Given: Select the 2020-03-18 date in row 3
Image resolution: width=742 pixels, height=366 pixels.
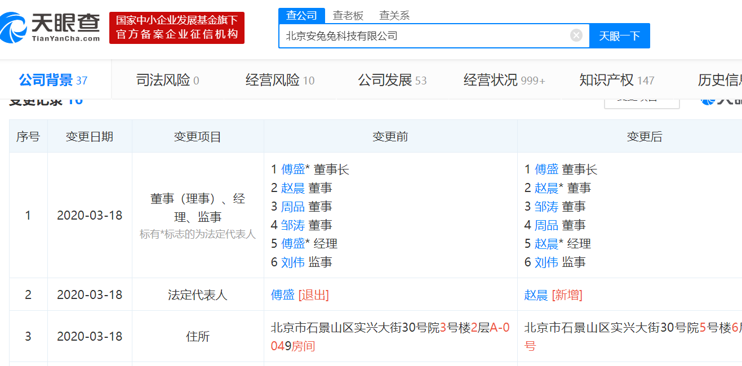Looking at the screenshot, I should [x=90, y=337].
